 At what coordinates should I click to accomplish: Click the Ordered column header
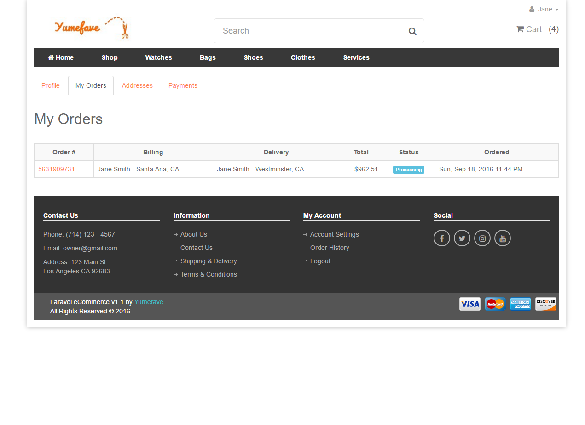pyautogui.click(x=497, y=152)
